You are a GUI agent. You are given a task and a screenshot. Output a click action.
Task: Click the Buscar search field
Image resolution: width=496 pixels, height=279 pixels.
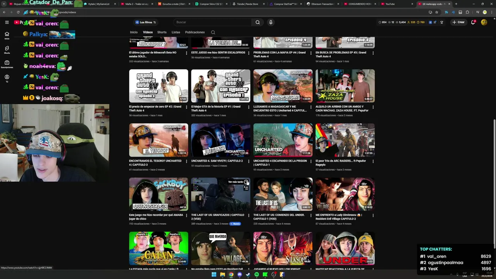[213, 22]
